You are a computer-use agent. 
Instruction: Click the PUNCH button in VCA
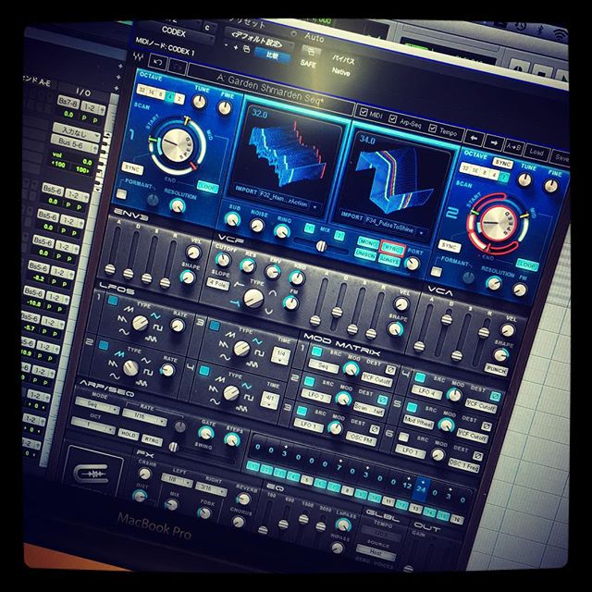click(x=497, y=370)
